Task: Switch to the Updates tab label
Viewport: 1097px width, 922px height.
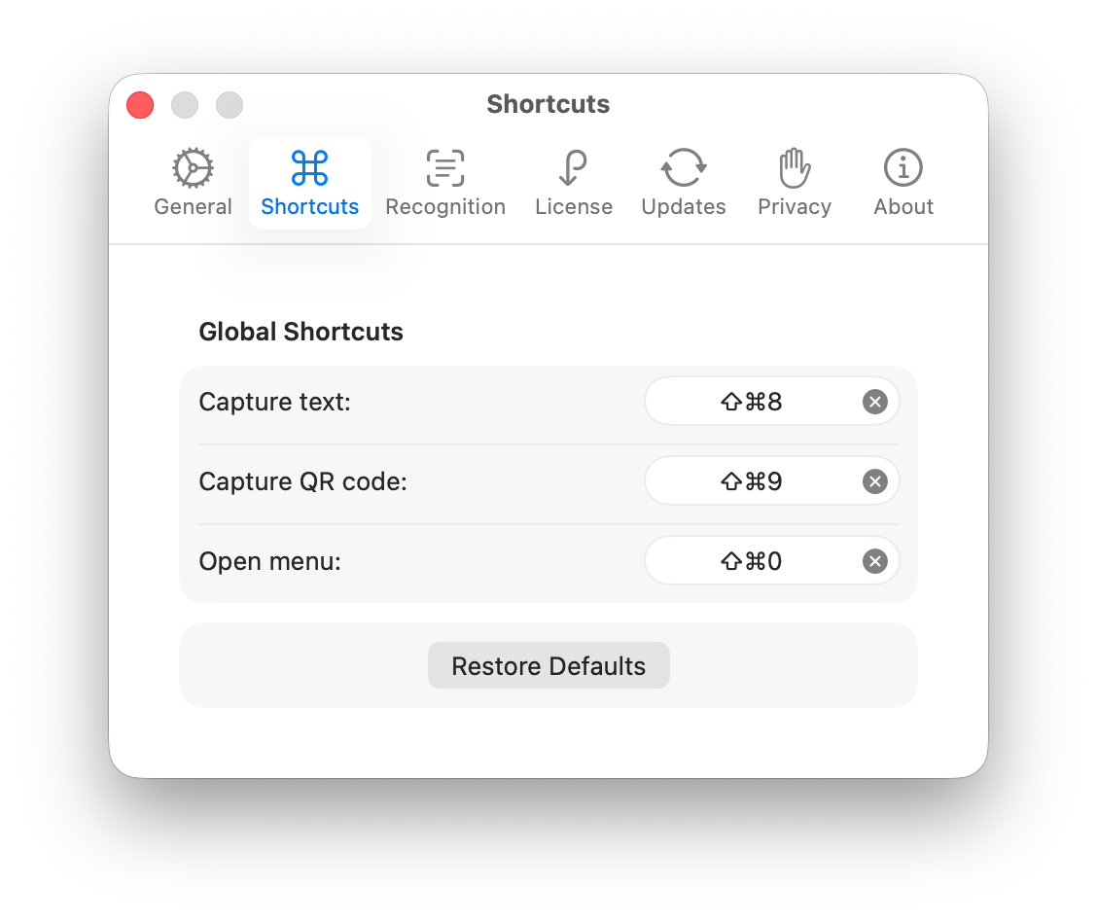Action: coord(684,207)
